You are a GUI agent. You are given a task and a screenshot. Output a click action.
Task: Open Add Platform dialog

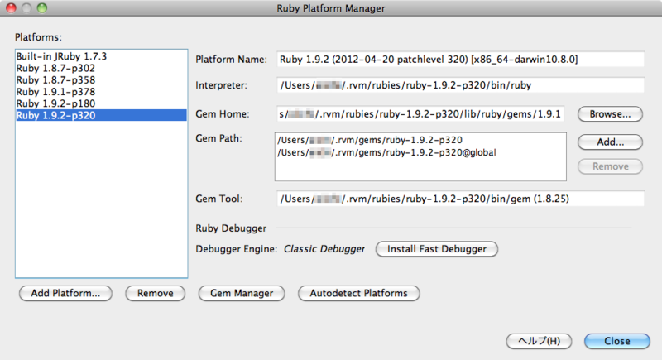coord(65,293)
